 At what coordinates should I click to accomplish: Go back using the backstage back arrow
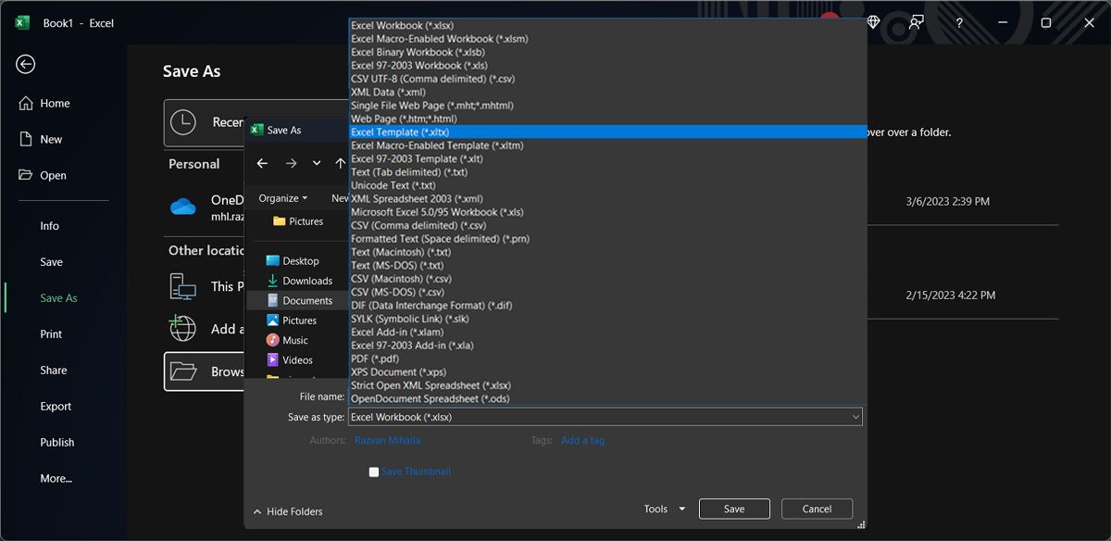pyautogui.click(x=26, y=64)
